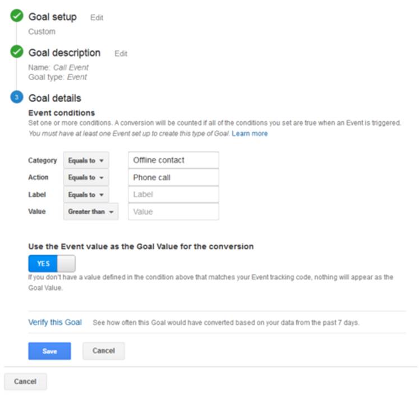This screenshot has width=419, height=409.
Task: Open the Category Equals to dropdown
Action: [x=86, y=160]
